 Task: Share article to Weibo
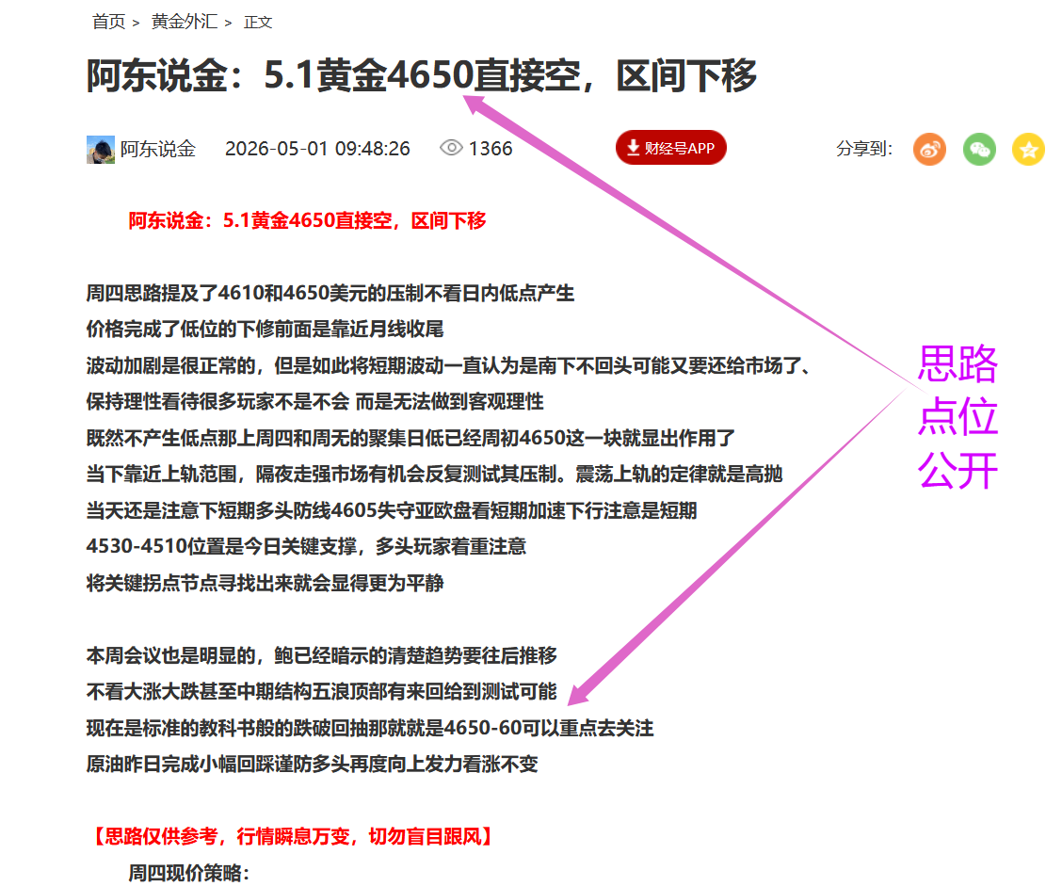pyautogui.click(x=929, y=149)
